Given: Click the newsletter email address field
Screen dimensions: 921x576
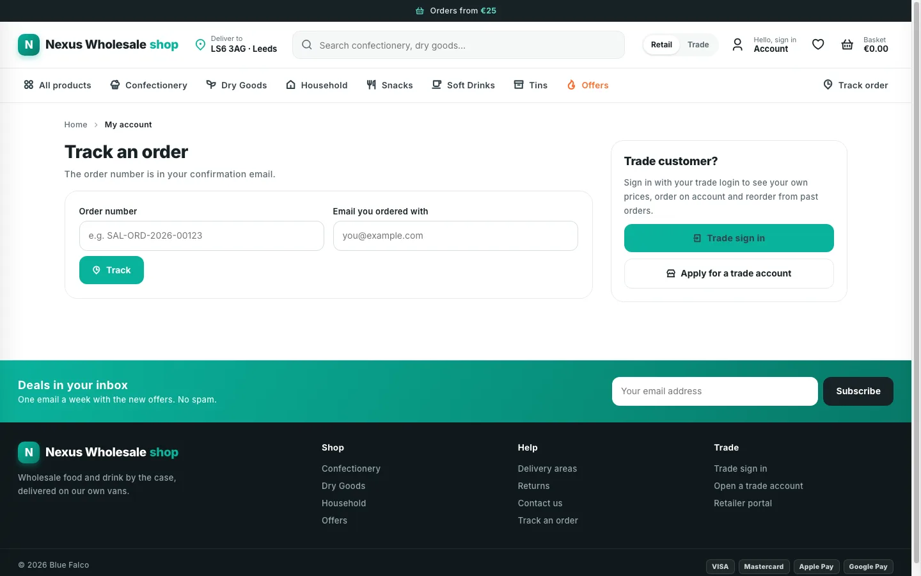Looking at the screenshot, I should (x=715, y=391).
